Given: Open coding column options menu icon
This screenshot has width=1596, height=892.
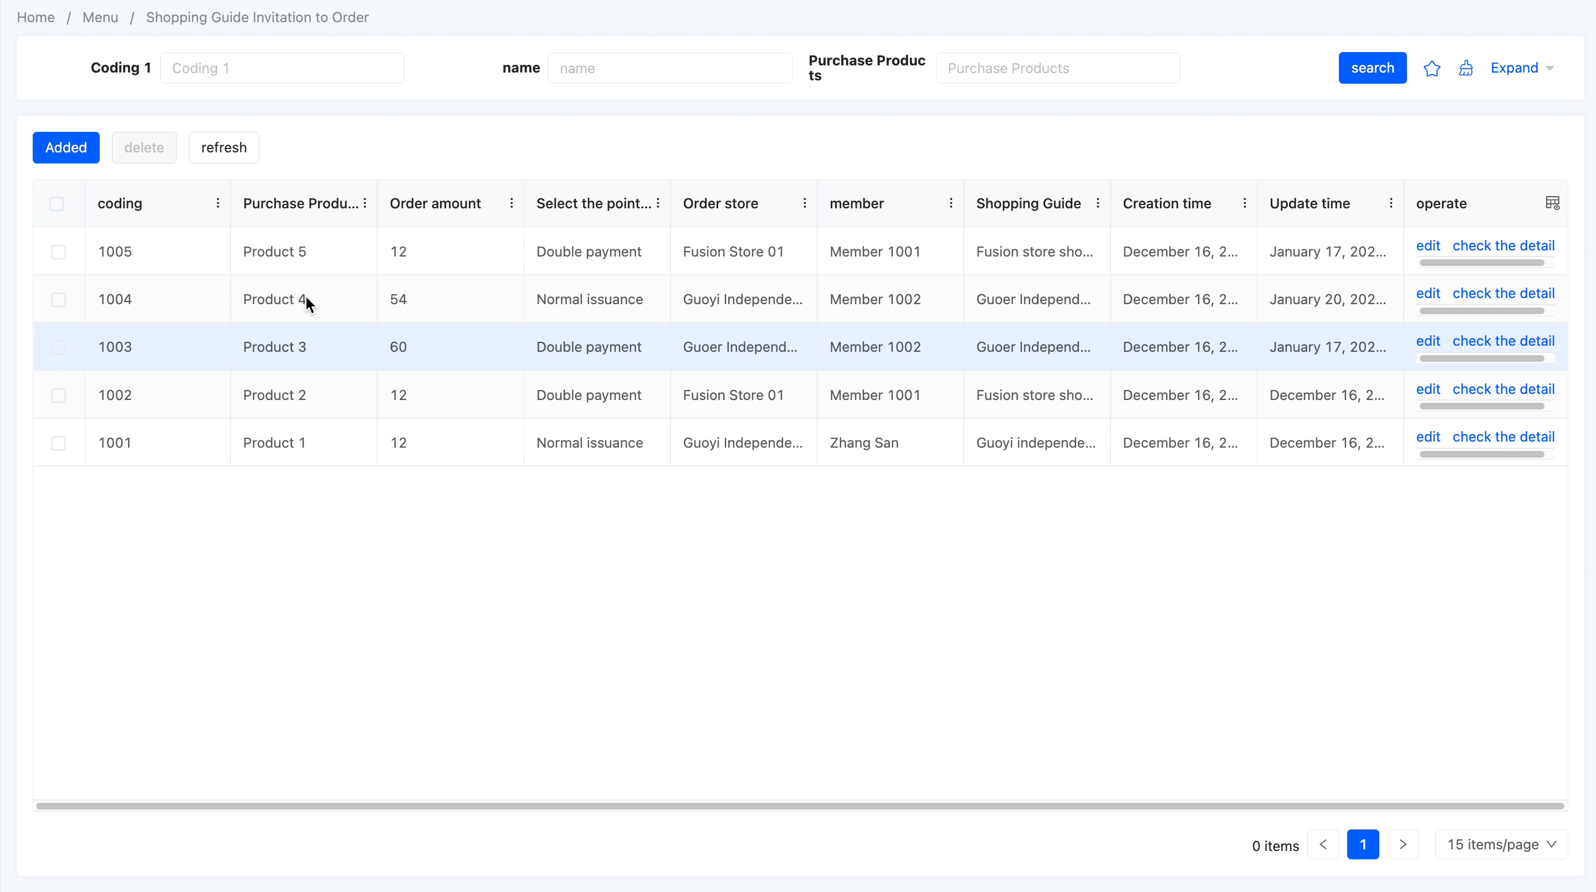Looking at the screenshot, I should [217, 203].
